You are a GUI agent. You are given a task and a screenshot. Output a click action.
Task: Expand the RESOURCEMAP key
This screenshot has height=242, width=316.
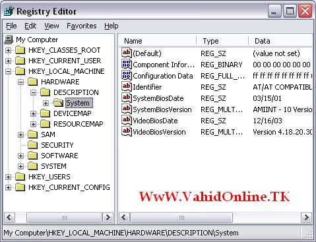click(33, 124)
